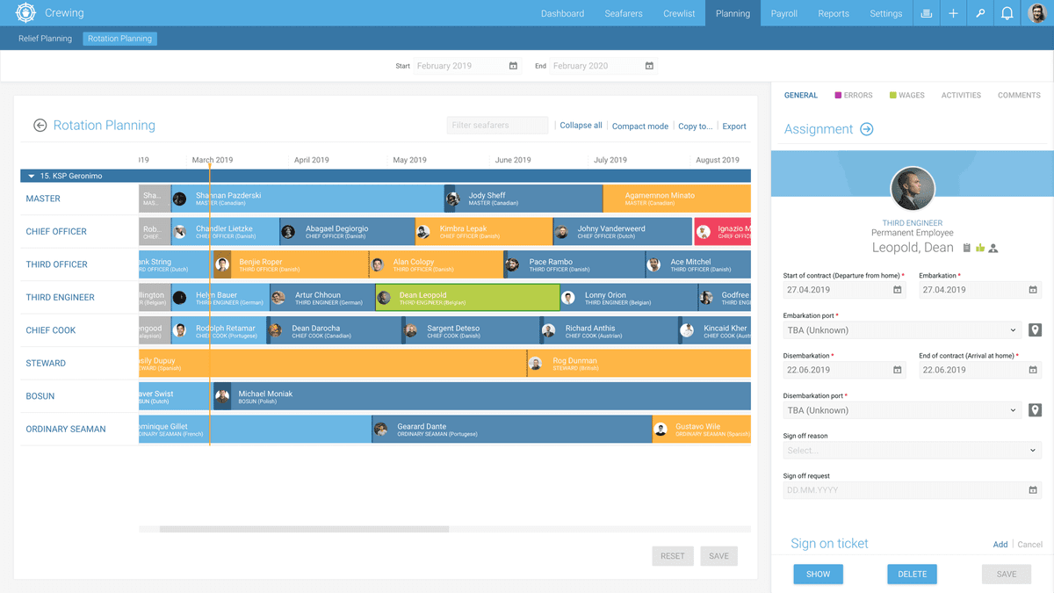Click the map pin beside Embarkation port
This screenshot has width=1054, height=593.
pyautogui.click(x=1035, y=330)
